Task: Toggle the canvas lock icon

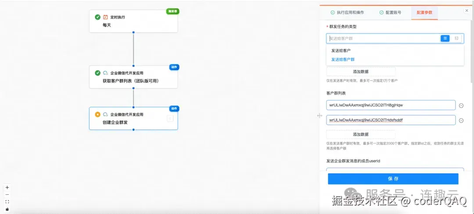Action: pos(7,209)
